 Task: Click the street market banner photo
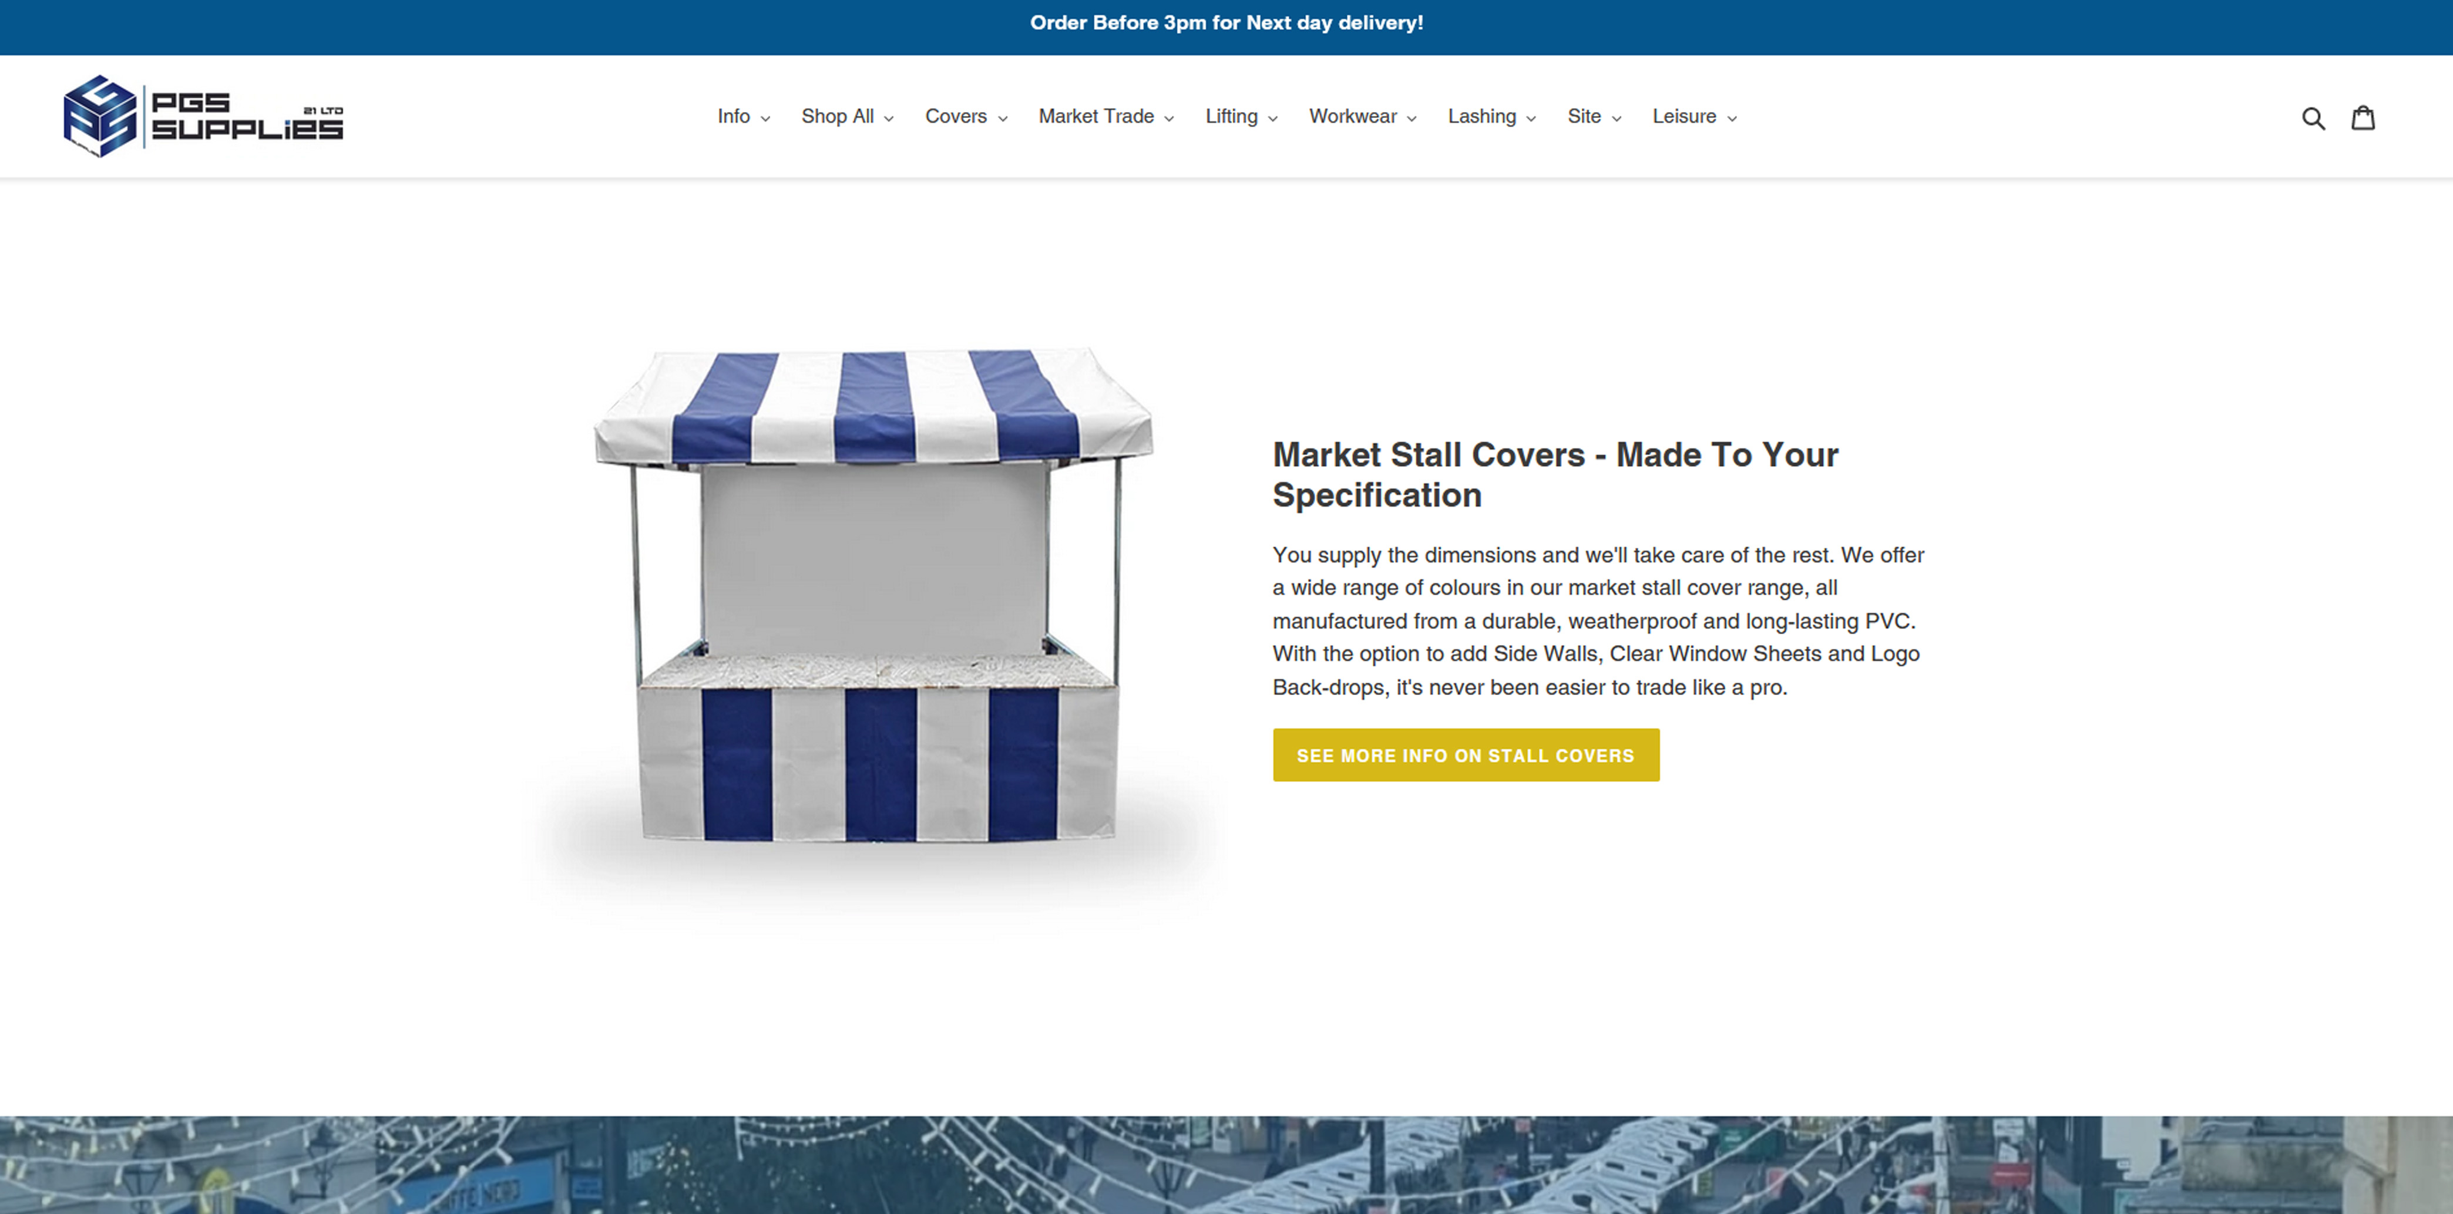pyautogui.click(x=1226, y=1165)
